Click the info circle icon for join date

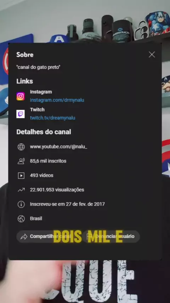click(21, 204)
